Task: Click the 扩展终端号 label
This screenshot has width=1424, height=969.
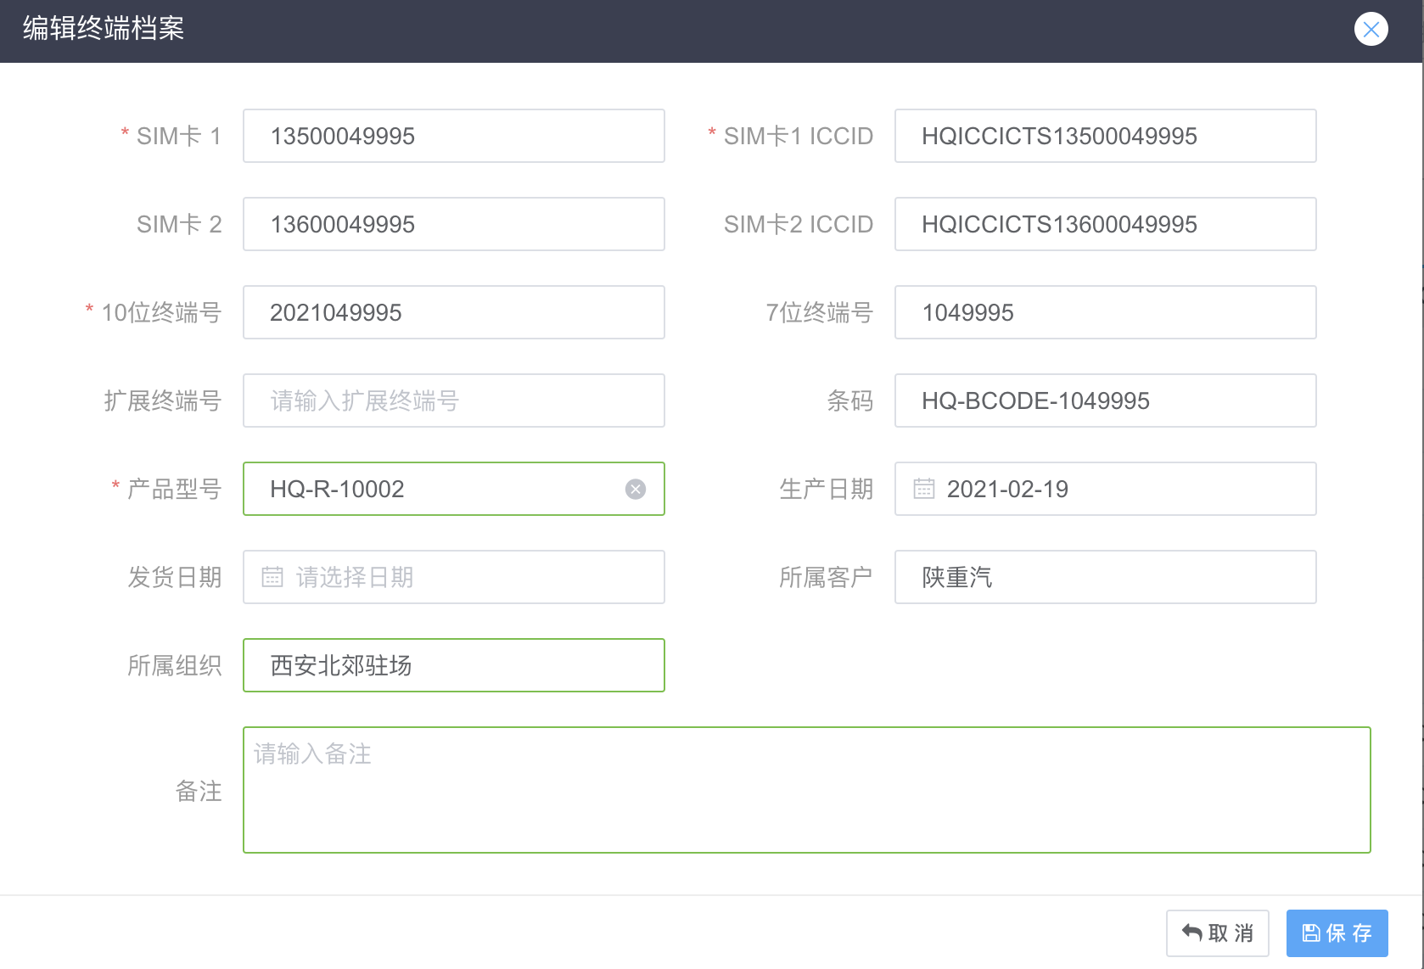Action: 162,400
